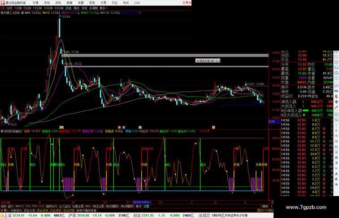This screenshot has height=218, width=339.
Task: Select the 日线 daily period
Action: point(68,8)
